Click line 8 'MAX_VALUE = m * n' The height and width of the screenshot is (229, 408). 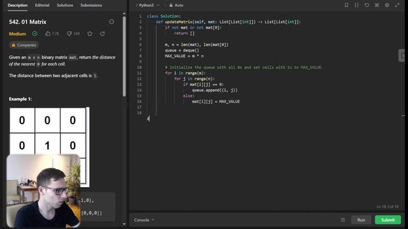pos(184,56)
